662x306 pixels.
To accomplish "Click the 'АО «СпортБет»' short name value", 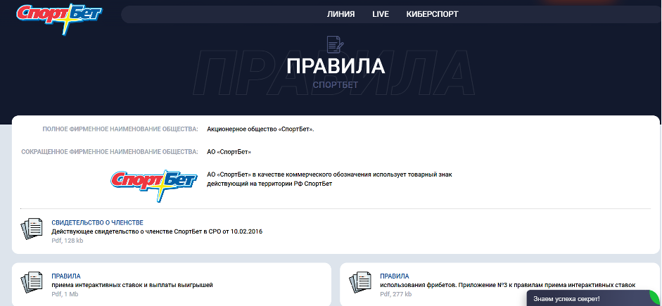I will pyautogui.click(x=229, y=151).
